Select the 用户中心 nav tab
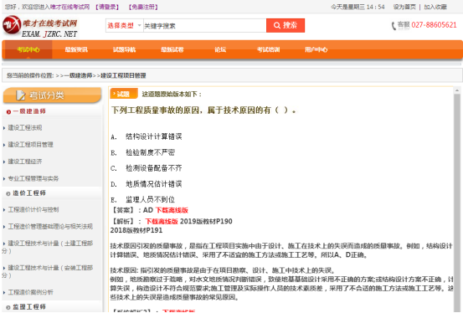This screenshot has height=313, width=463. click(x=316, y=49)
